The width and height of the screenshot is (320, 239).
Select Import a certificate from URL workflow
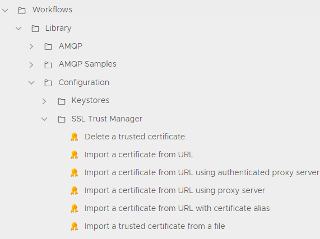(139, 154)
